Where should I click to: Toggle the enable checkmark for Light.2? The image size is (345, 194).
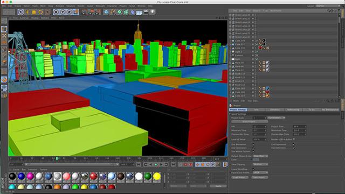[257, 52]
